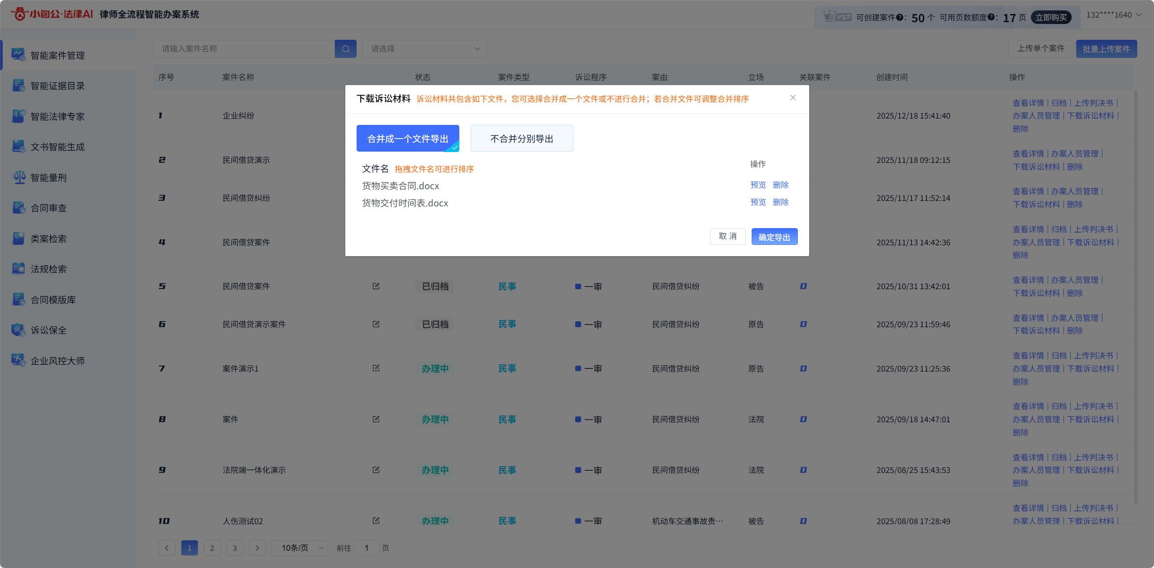The height and width of the screenshot is (568, 1154).
Task: Click the 诉讼保全 shield icon
Action: pos(19,330)
